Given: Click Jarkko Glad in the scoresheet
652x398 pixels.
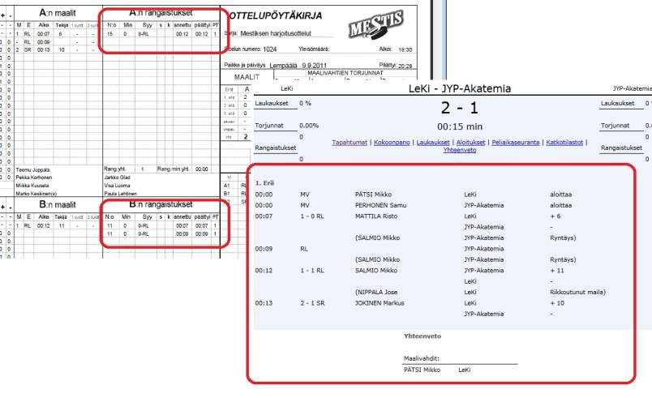Looking at the screenshot, I should pos(118,178).
